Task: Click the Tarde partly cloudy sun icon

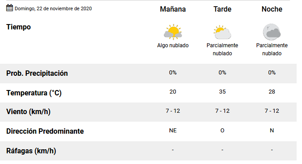Action: [x=222, y=32]
